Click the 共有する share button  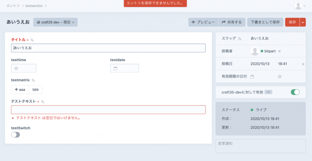[232, 22]
